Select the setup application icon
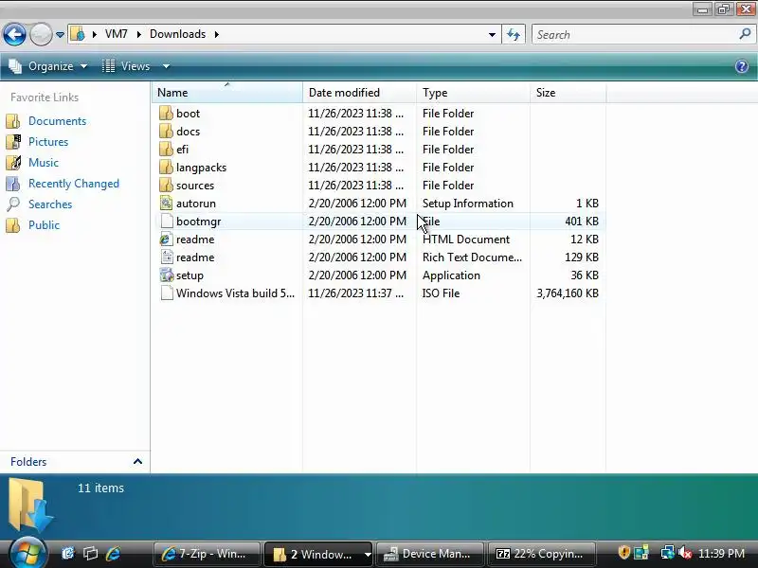758x568 pixels. (x=167, y=275)
